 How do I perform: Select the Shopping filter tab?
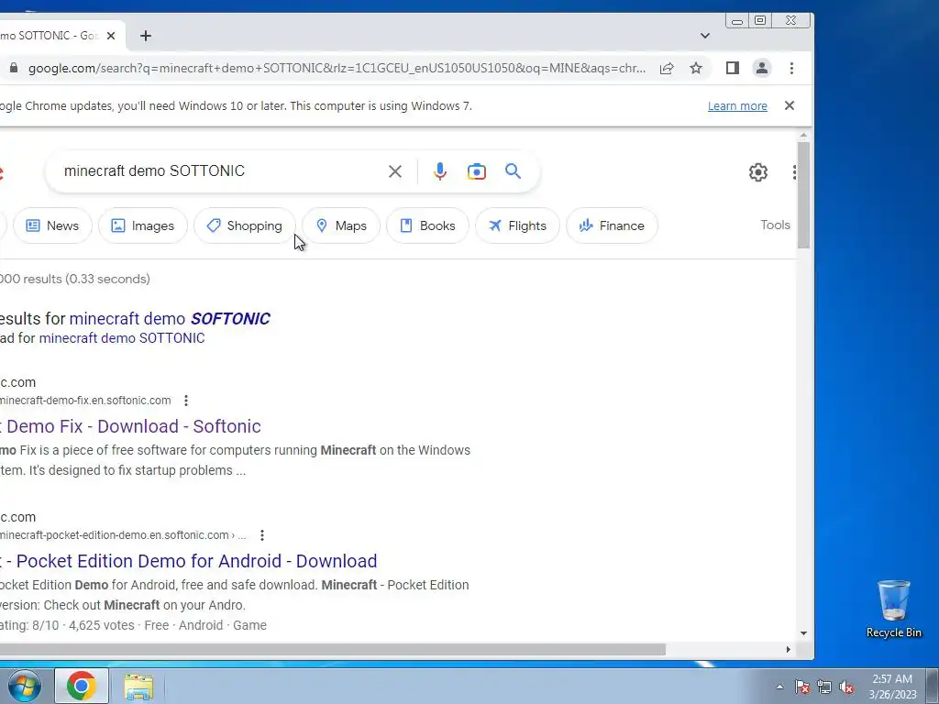point(245,225)
